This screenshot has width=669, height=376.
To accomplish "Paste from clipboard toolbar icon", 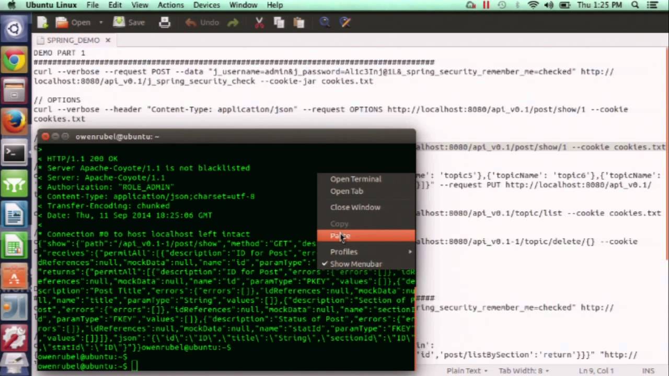I will coord(298,22).
